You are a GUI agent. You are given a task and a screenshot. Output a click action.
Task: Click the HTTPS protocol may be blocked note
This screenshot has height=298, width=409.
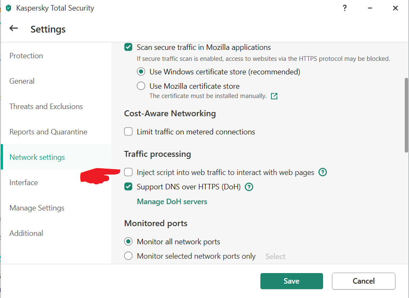point(263,59)
